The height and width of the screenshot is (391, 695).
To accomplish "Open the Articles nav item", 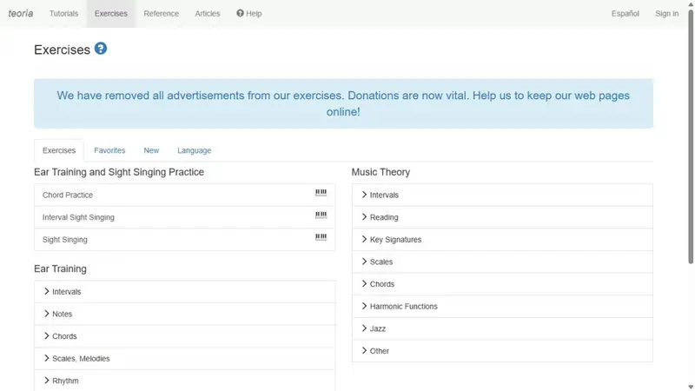I will (208, 13).
